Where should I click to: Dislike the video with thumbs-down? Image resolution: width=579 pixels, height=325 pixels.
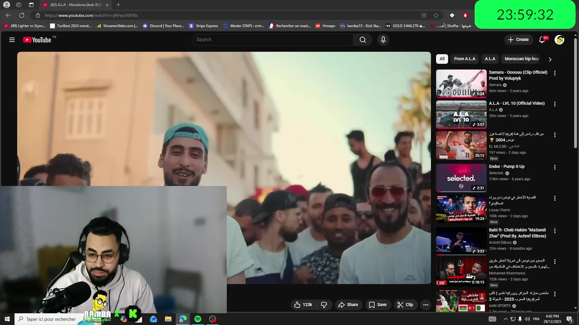point(324,305)
